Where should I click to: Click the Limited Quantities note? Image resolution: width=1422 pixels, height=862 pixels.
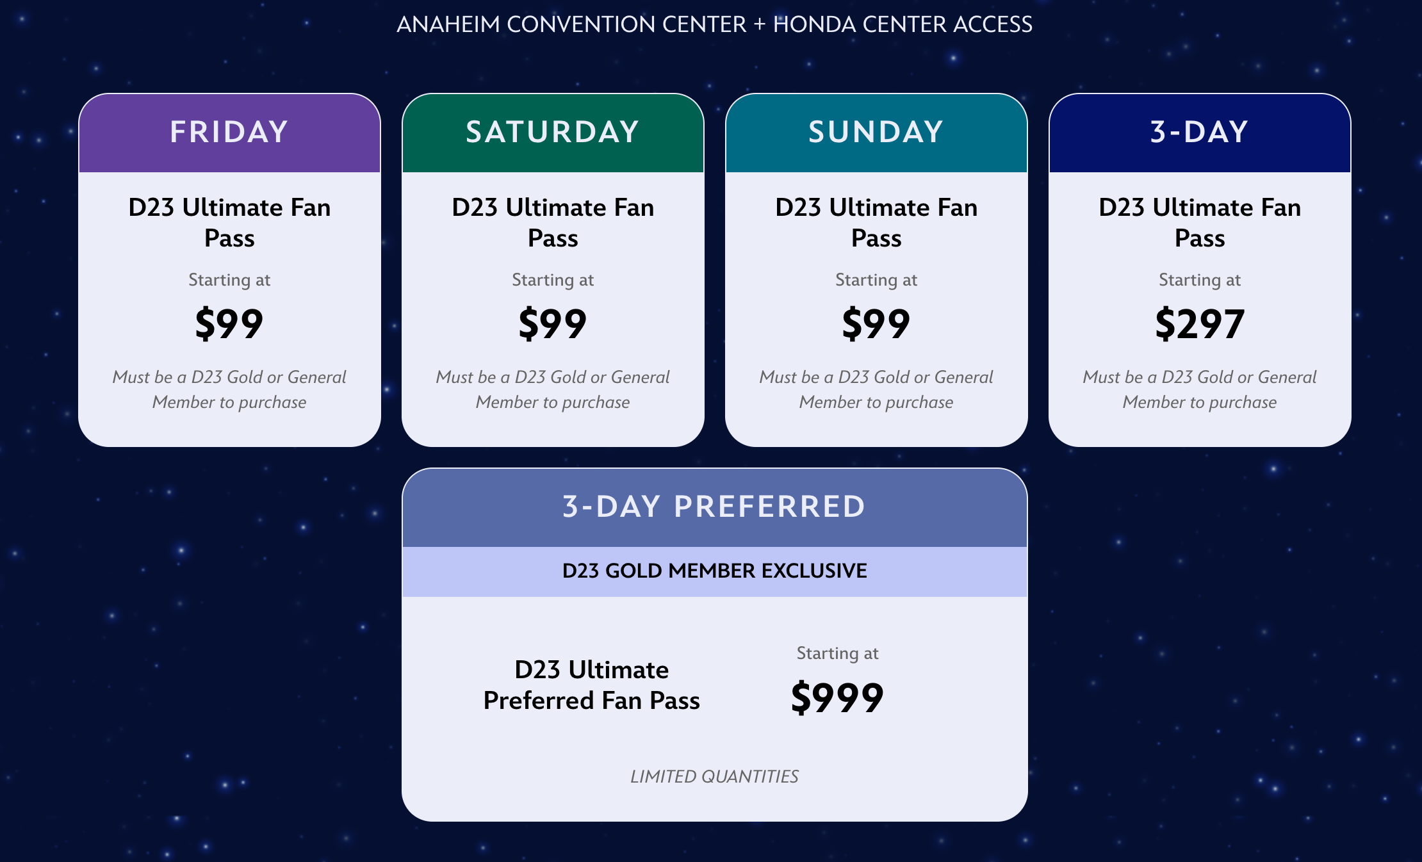(715, 776)
